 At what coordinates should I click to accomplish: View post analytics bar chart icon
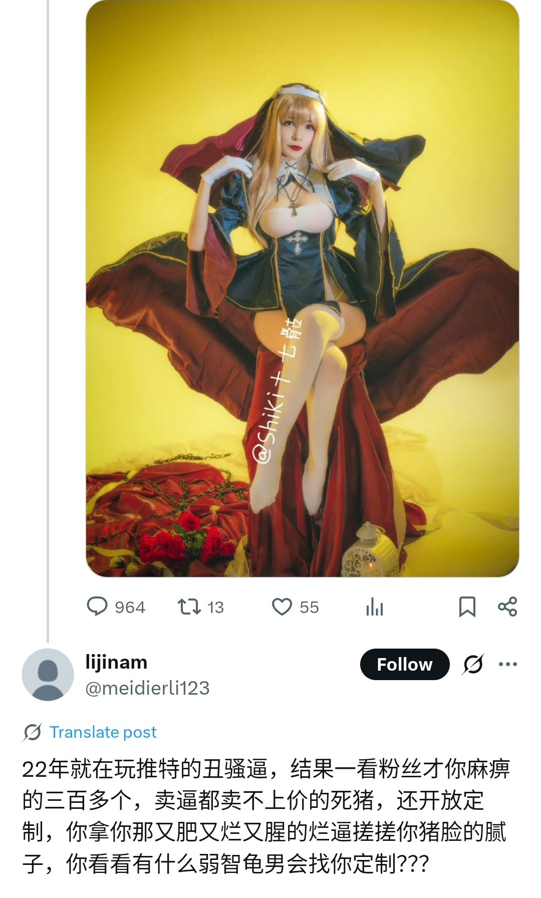[x=374, y=607]
